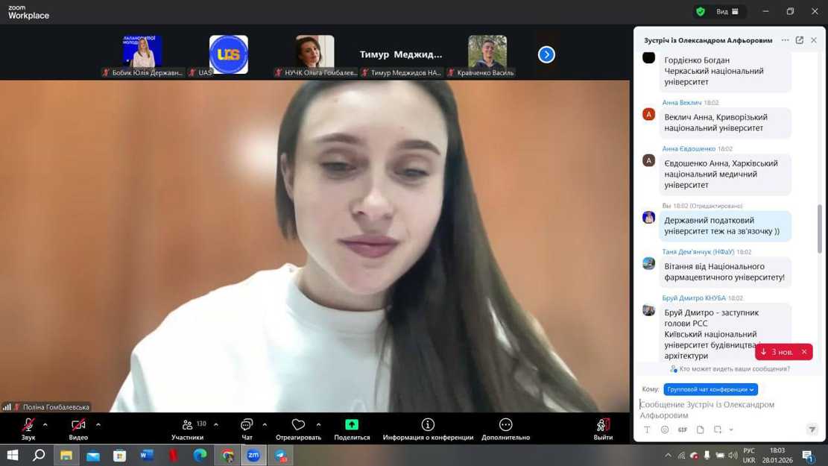Click the Выйти leave meeting icon
Image resolution: width=828 pixels, height=466 pixels.
[x=603, y=425]
